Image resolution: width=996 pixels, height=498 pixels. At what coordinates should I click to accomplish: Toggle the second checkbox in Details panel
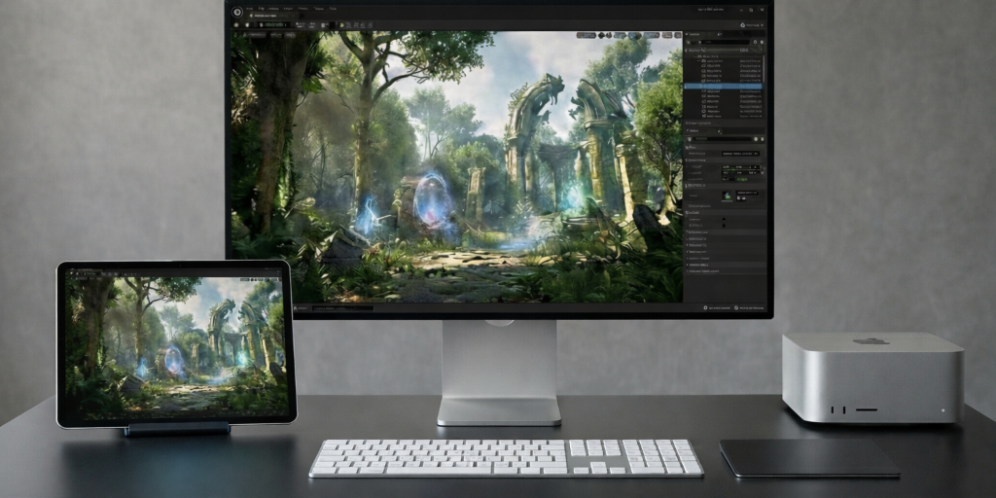[724, 225]
